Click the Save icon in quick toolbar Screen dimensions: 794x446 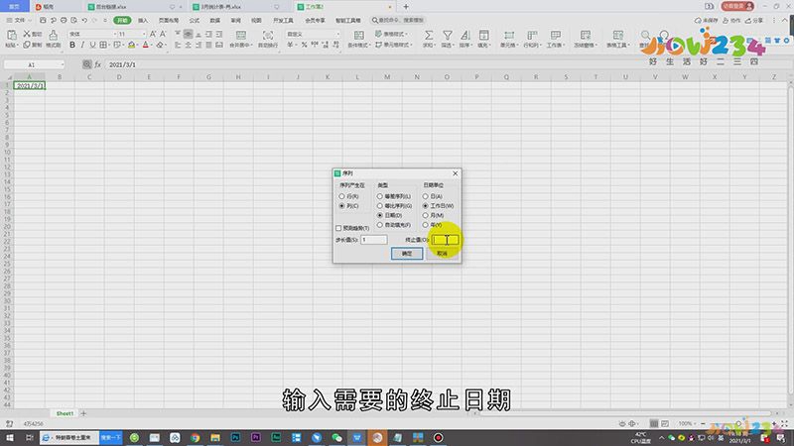[43, 20]
